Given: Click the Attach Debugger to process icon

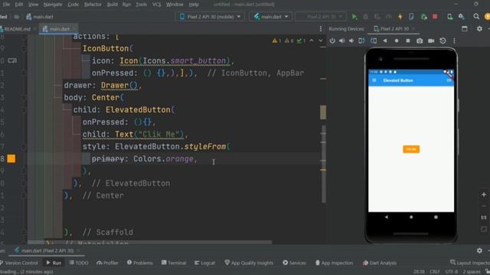Looking at the screenshot, I should point(424,17).
